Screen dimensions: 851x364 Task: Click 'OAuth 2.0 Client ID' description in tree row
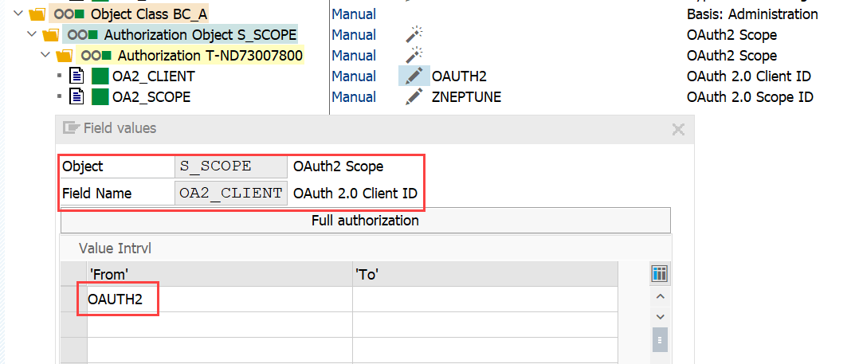click(749, 76)
